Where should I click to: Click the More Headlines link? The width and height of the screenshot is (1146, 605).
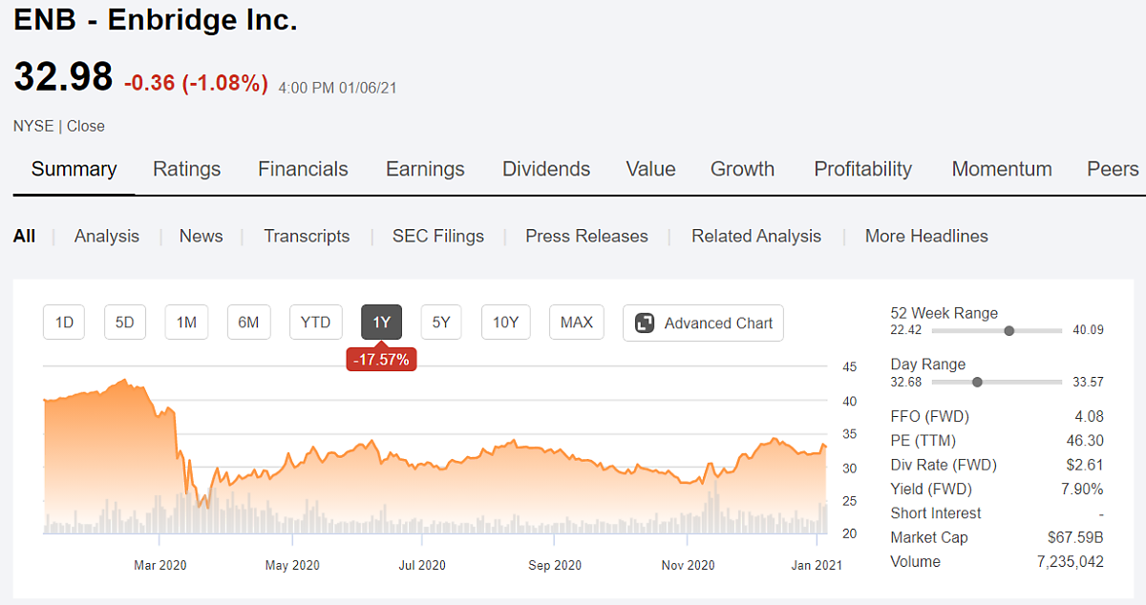[x=926, y=236]
